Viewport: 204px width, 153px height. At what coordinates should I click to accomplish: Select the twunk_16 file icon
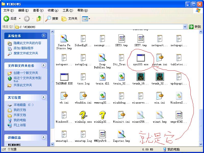141,77
